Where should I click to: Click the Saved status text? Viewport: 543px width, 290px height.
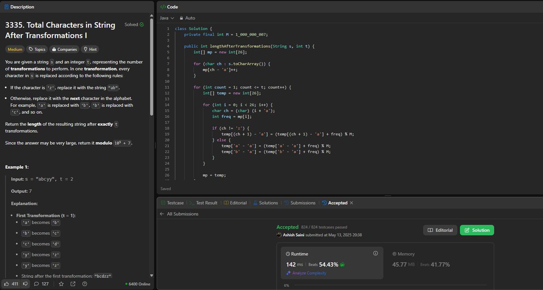coord(166,189)
